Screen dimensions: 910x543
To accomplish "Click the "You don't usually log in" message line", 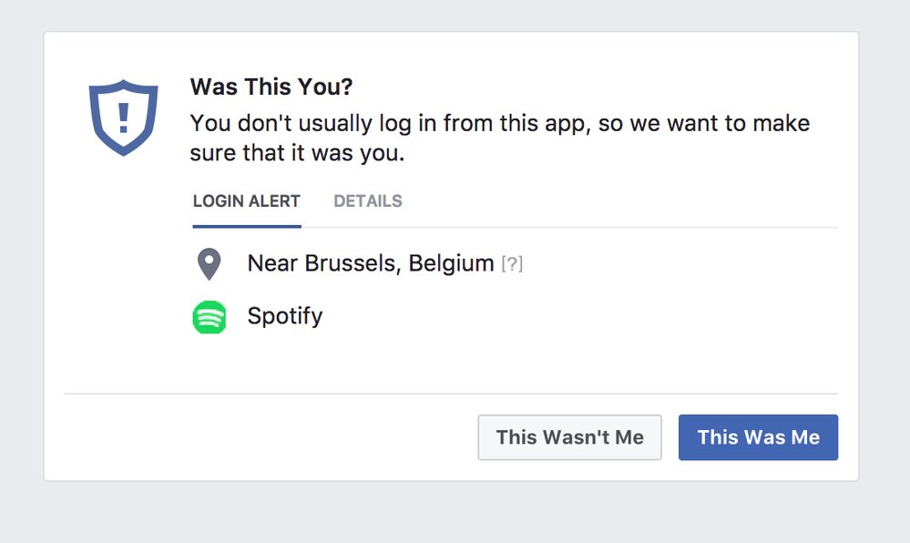I will [x=500, y=124].
